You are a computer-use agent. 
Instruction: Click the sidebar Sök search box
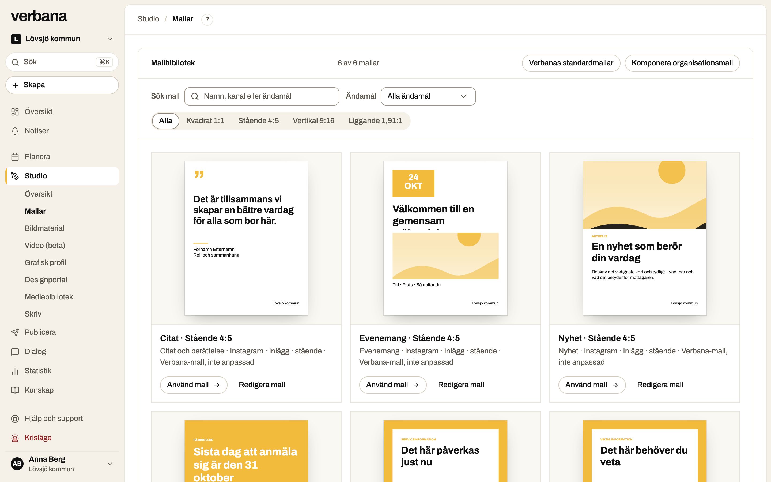click(x=62, y=62)
